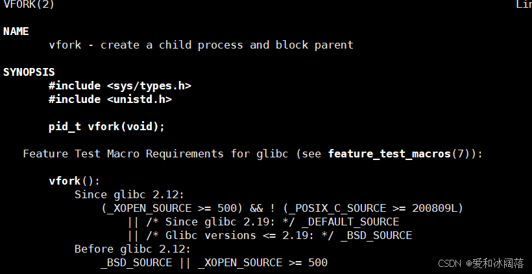Click the 'Feature Test Macro Requirements' text
Image resolution: width=532 pixels, height=274 pixels.
click(x=123, y=154)
